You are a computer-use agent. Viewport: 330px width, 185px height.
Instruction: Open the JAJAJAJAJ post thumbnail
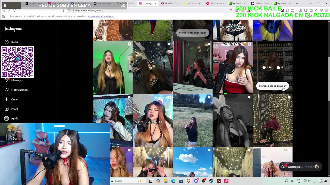click(x=153, y=120)
